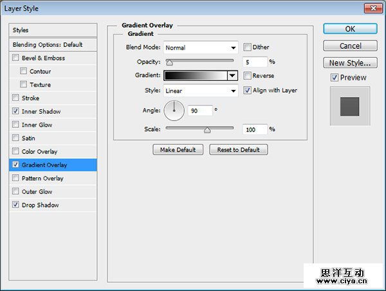Click the preview thumbnail swatch

pos(349,105)
